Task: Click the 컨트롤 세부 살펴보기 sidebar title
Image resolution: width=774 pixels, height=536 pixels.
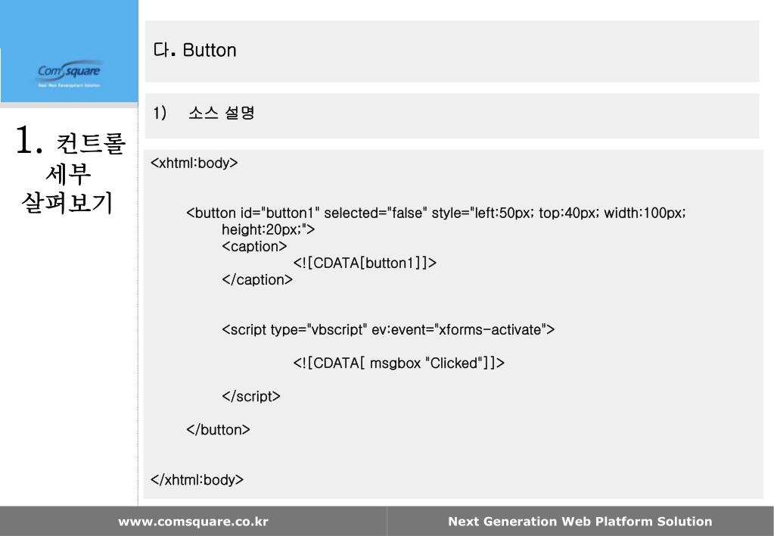Action: [x=74, y=173]
